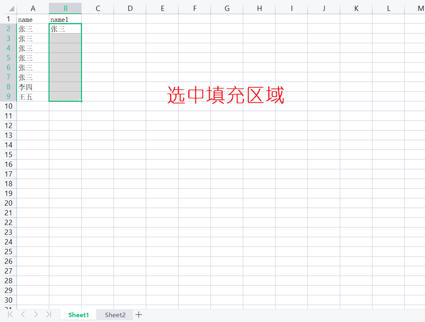This screenshot has width=425, height=322.
Task: Click cell A1 containing 'name'
Action: coord(33,19)
